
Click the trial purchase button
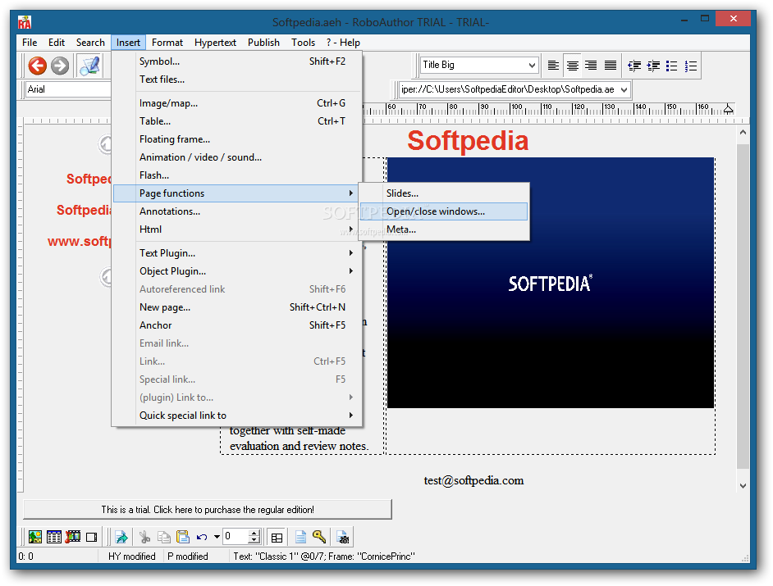(x=208, y=510)
